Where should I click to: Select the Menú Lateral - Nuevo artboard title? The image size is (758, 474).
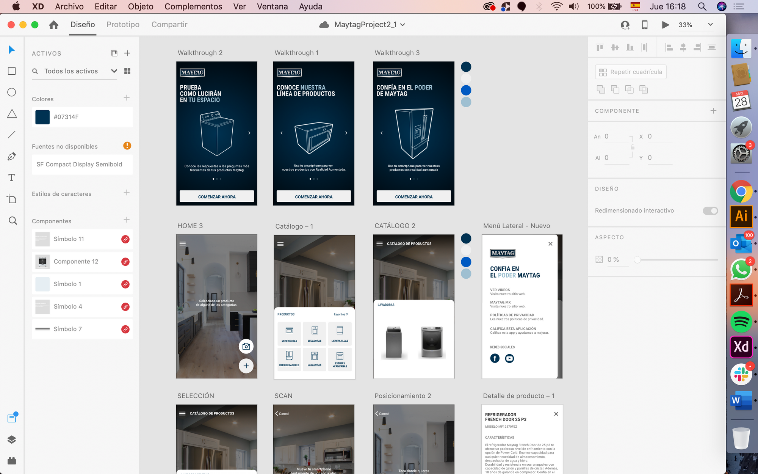coord(517,226)
